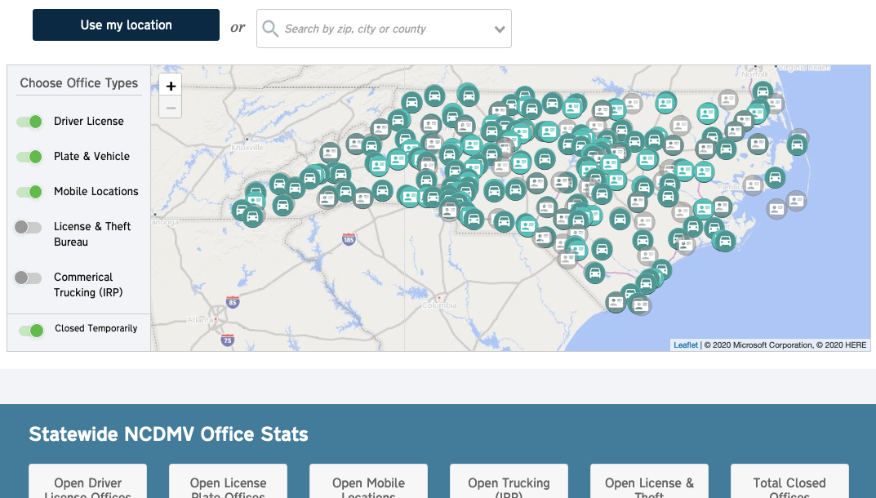Click the zoom-in plus control on the map

click(171, 85)
